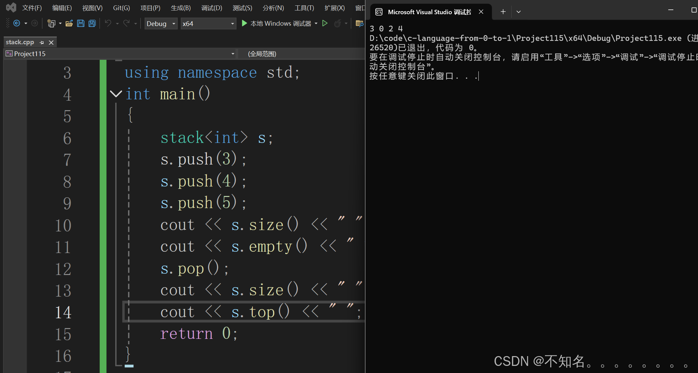Click the Navigate Backward arrow icon

[x=17, y=23]
